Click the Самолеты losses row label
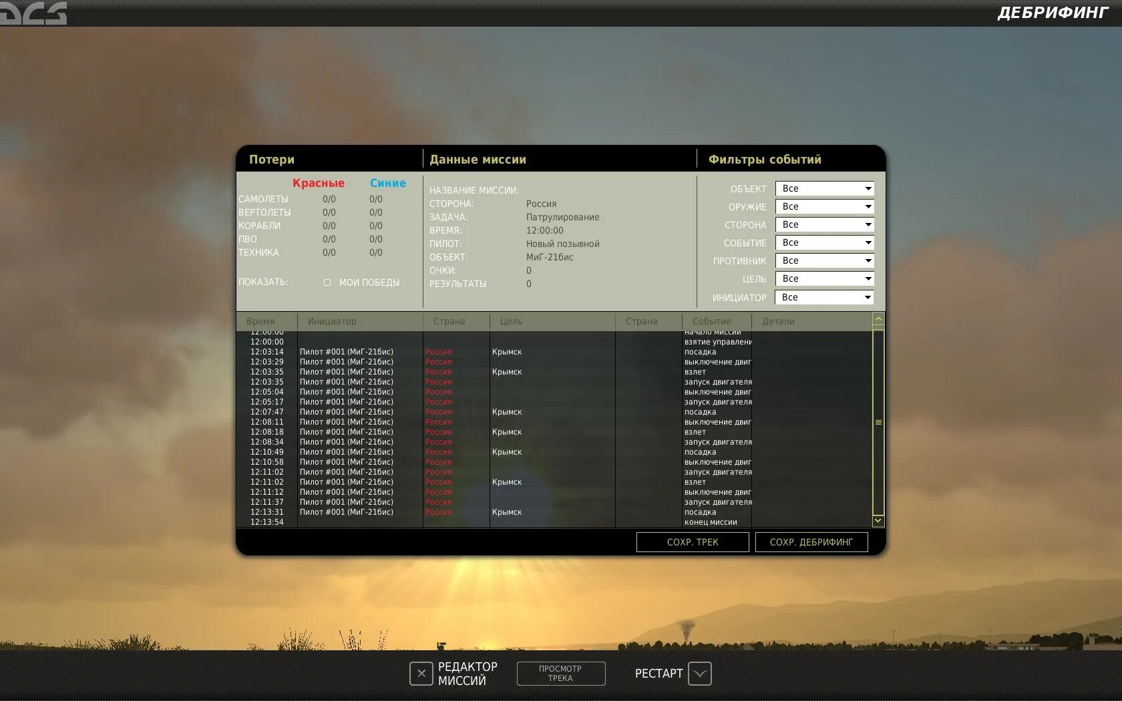The height and width of the screenshot is (701, 1122). (x=263, y=199)
